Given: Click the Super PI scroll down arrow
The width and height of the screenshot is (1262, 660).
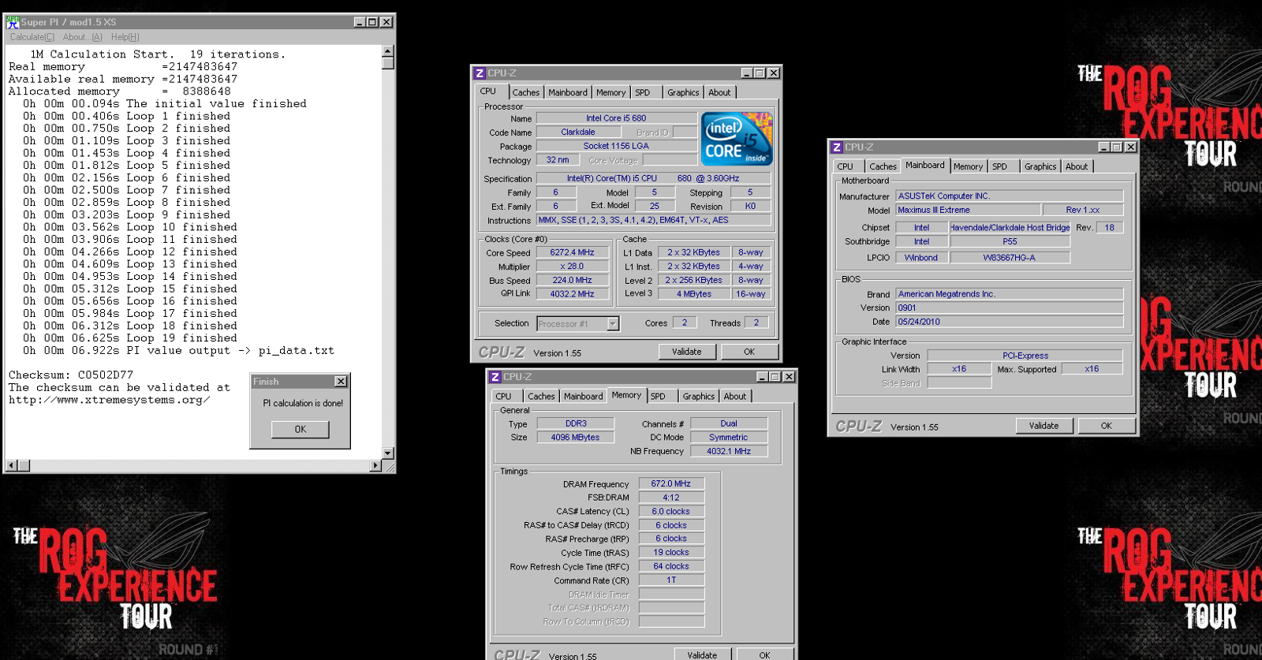Looking at the screenshot, I should 387,453.
